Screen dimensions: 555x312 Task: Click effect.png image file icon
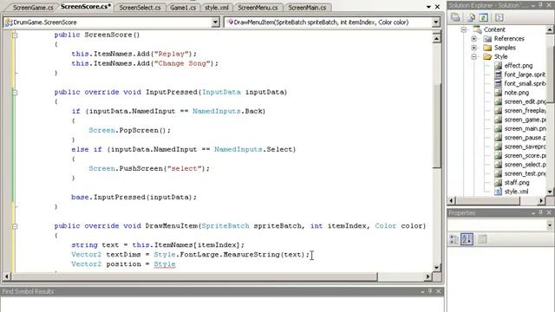[x=498, y=66]
